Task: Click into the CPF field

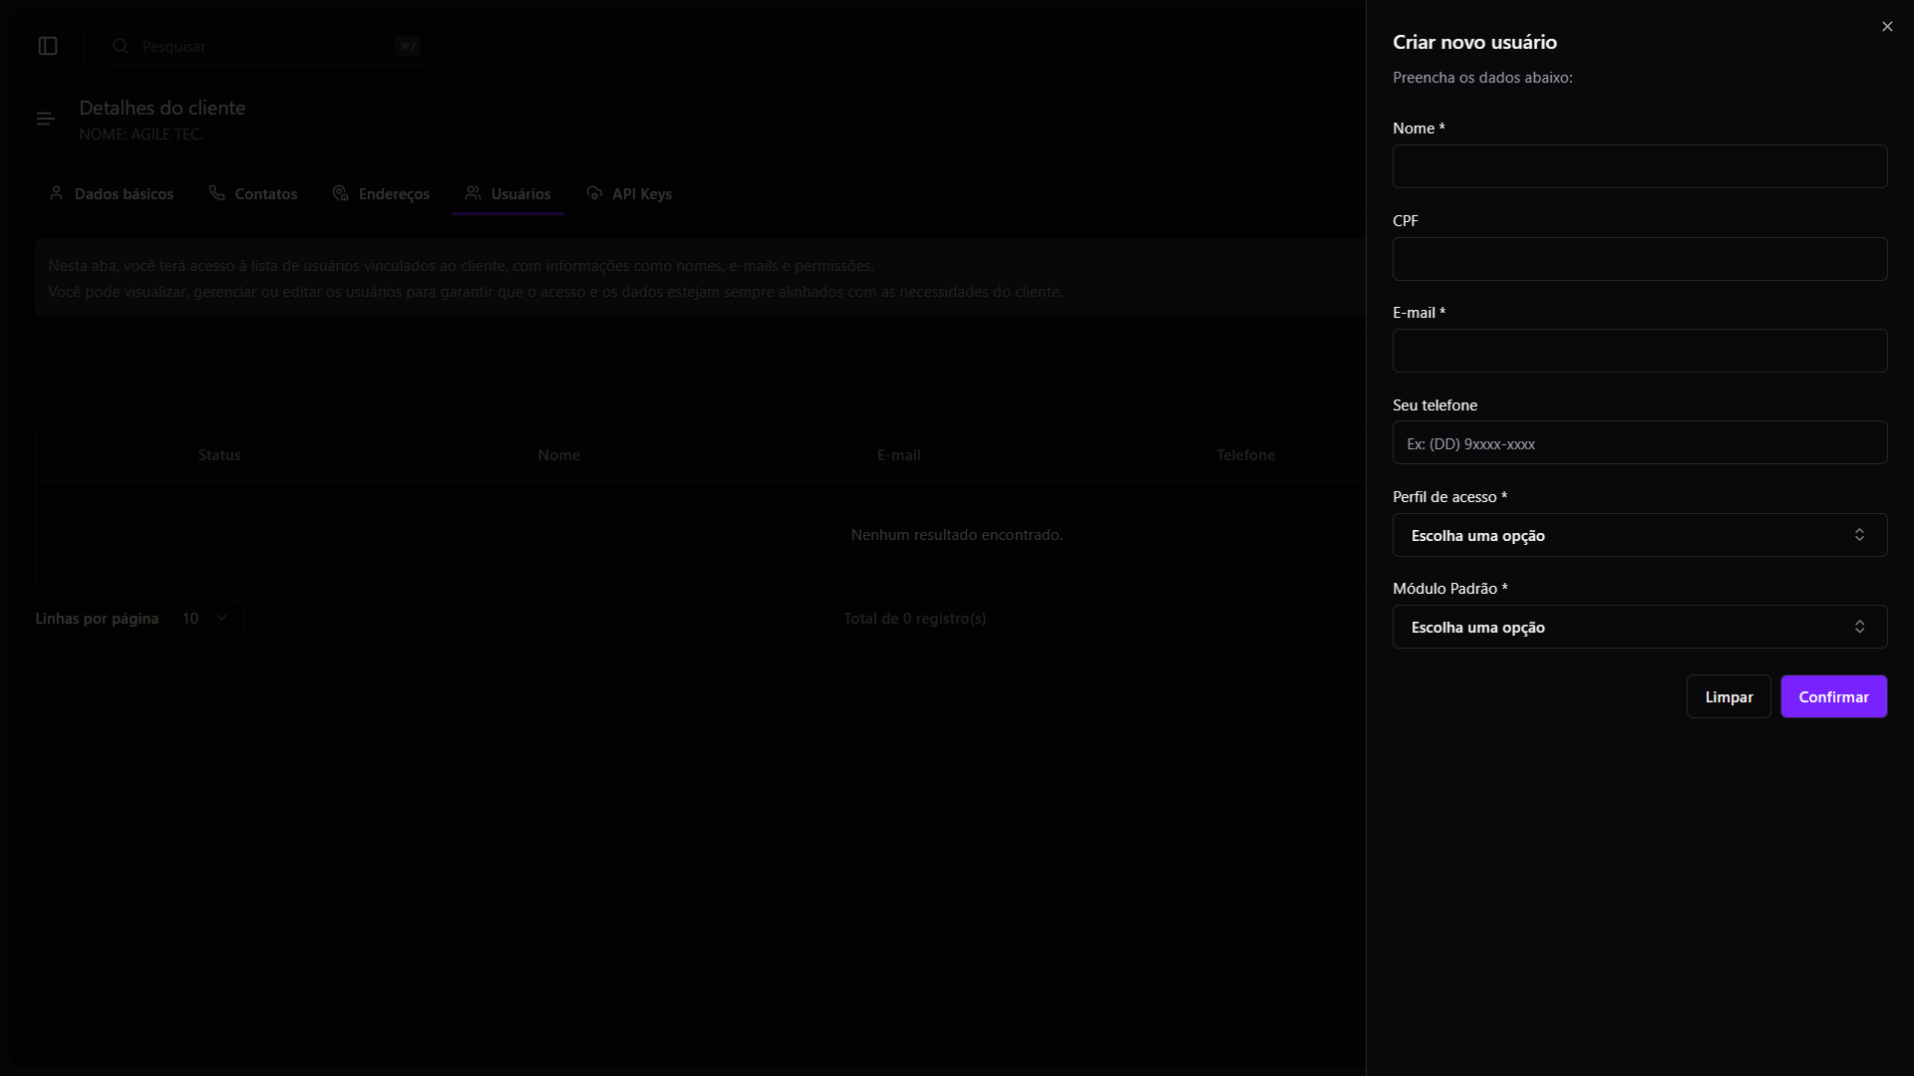Action: point(1639,259)
